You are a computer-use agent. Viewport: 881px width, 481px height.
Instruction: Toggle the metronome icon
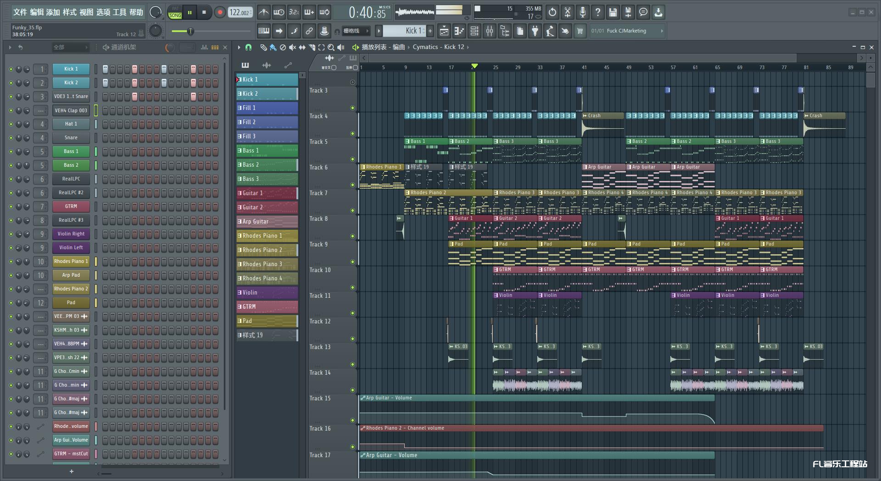click(263, 12)
